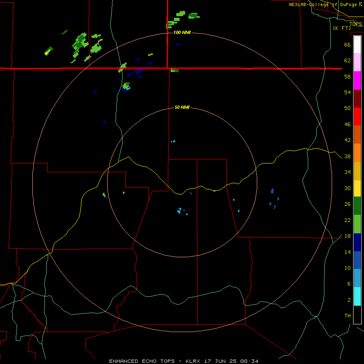Click the legend value 66
The image size is (364, 364).
point(347,44)
